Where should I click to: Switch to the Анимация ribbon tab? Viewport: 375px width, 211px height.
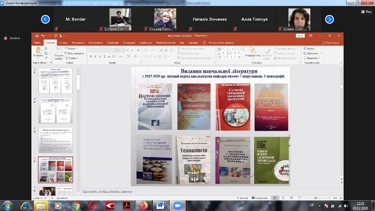(129, 43)
